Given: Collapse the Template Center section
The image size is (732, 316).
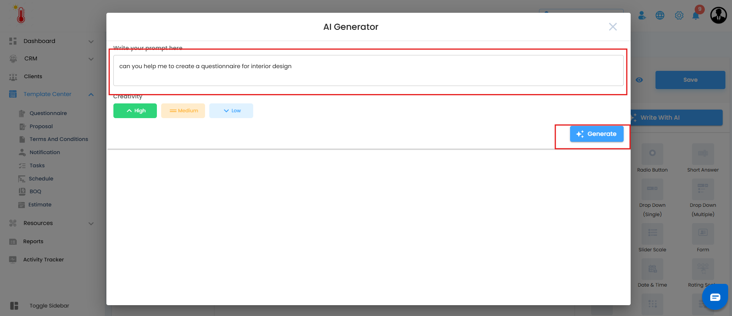Looking at the screenshot, I should (x=91, y=94).
